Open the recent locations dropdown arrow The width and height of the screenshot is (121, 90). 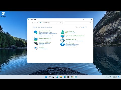point(35,23)
